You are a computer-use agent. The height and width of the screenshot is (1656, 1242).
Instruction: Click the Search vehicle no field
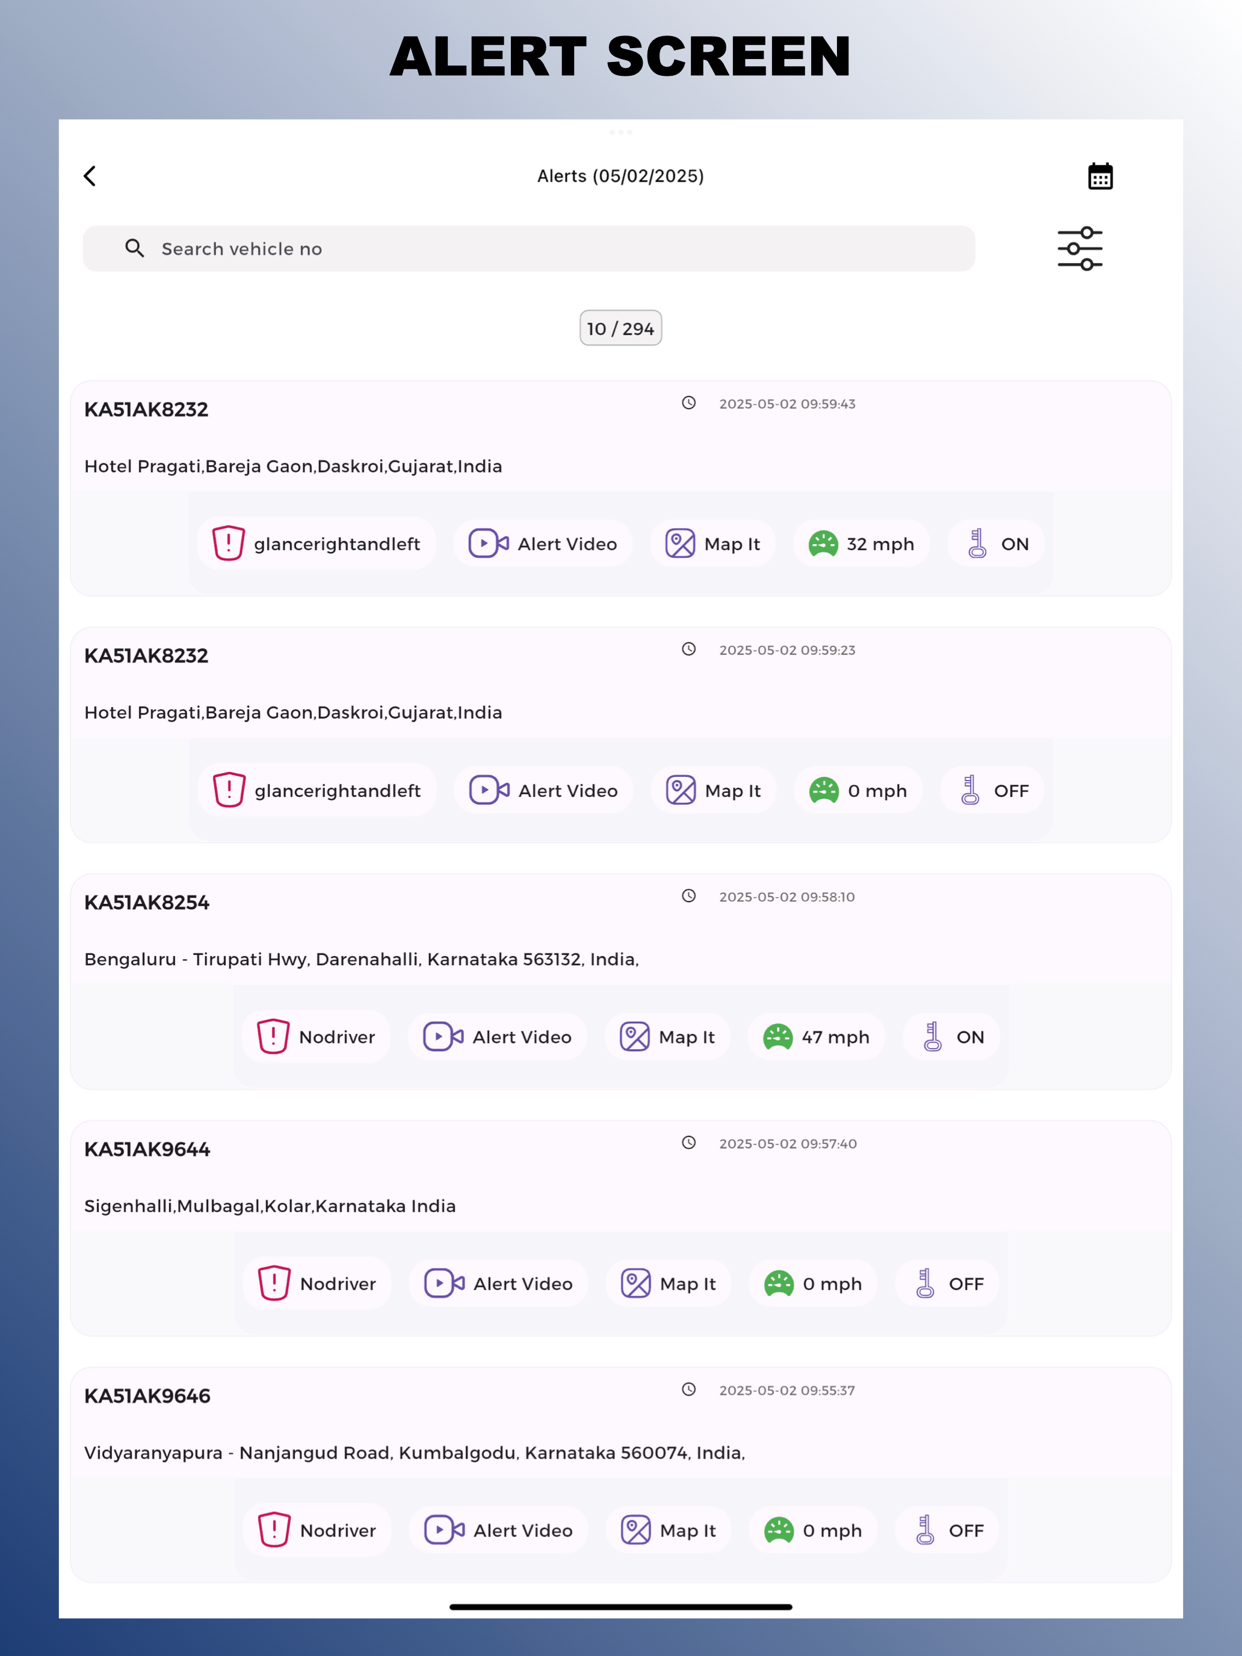pyautogui.click(x=524, y=249)
